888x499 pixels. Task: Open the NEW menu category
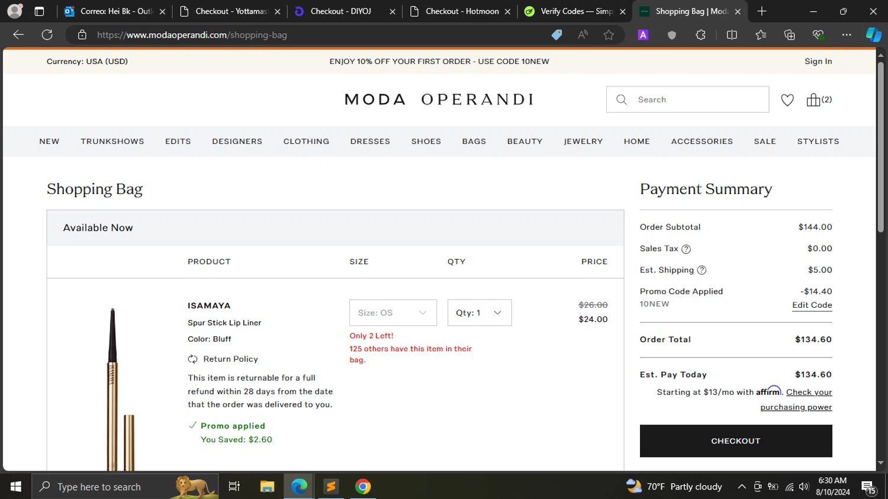[x=49, y=141]
